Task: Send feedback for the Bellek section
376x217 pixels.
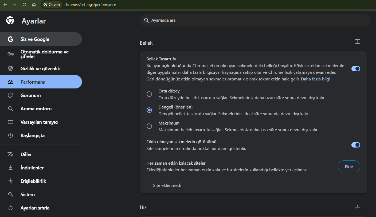Action: coord(357,42)
